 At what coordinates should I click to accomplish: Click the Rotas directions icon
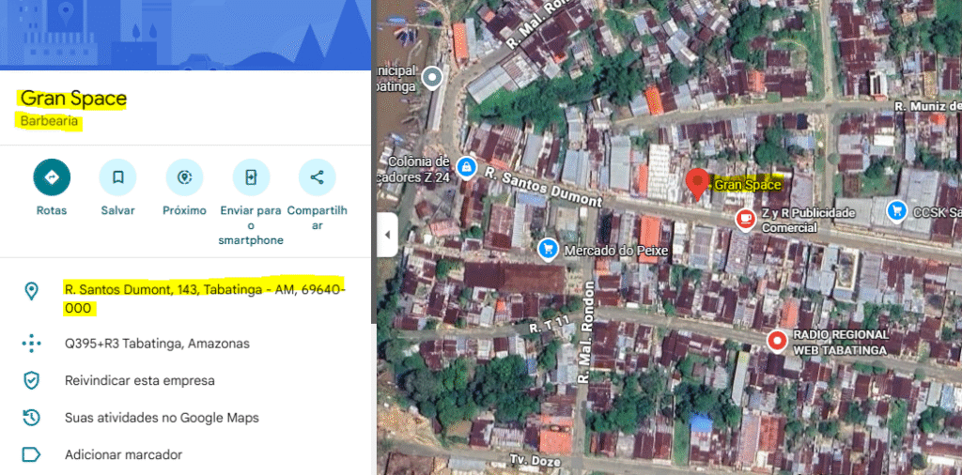tap(52, 176)
